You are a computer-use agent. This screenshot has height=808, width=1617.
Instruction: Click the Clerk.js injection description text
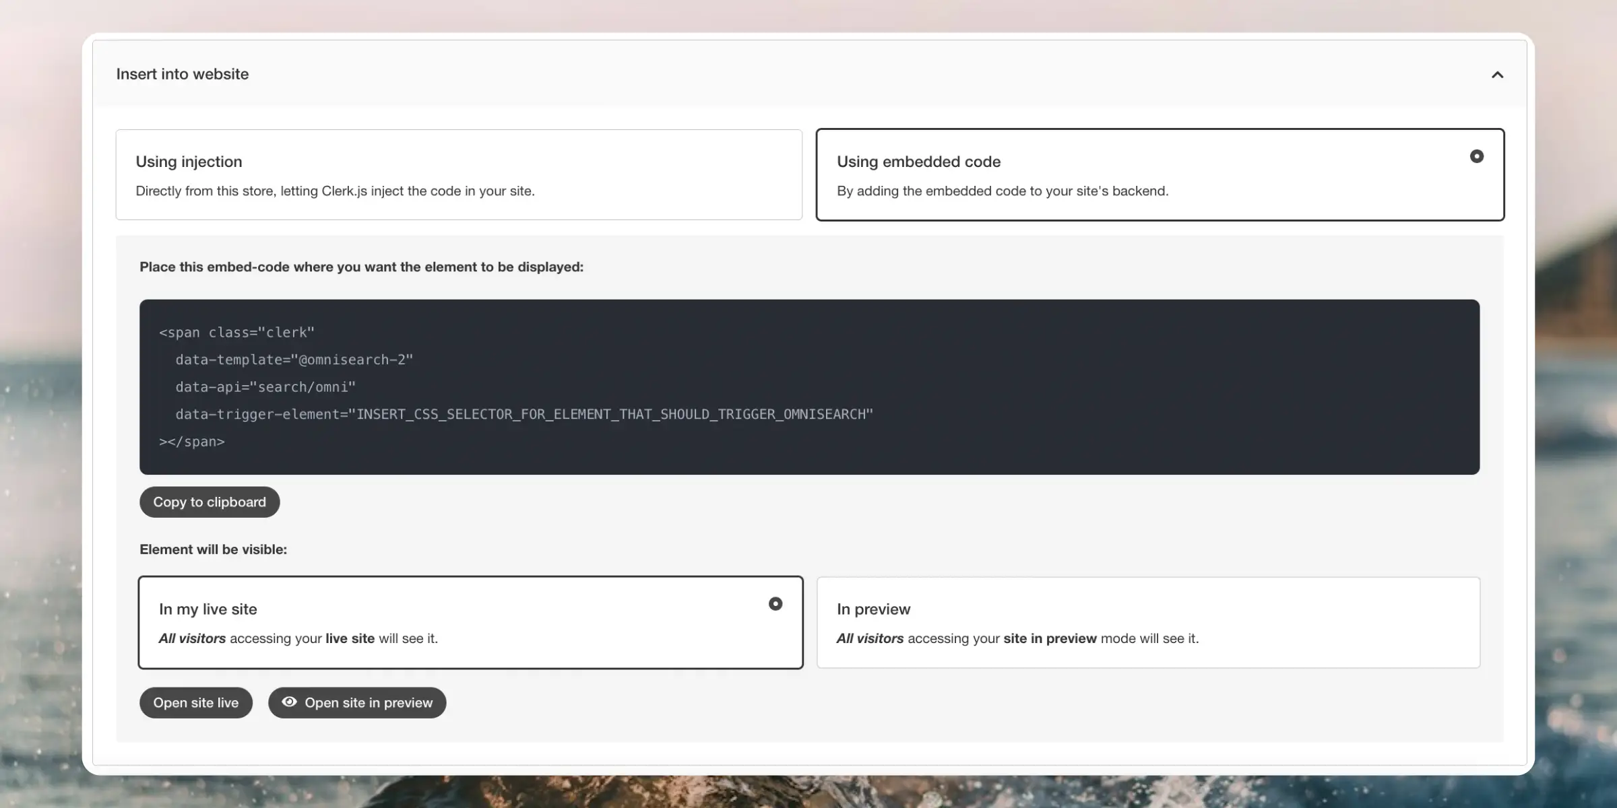335,191
